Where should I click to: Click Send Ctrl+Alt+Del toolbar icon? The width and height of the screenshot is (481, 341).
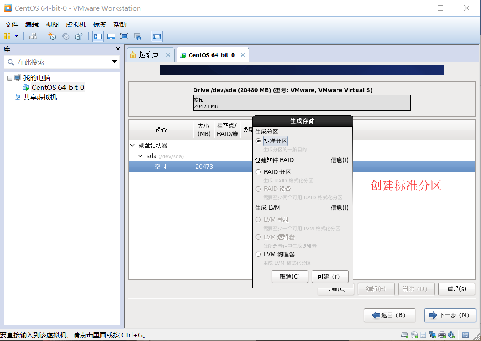pos(33,36)
